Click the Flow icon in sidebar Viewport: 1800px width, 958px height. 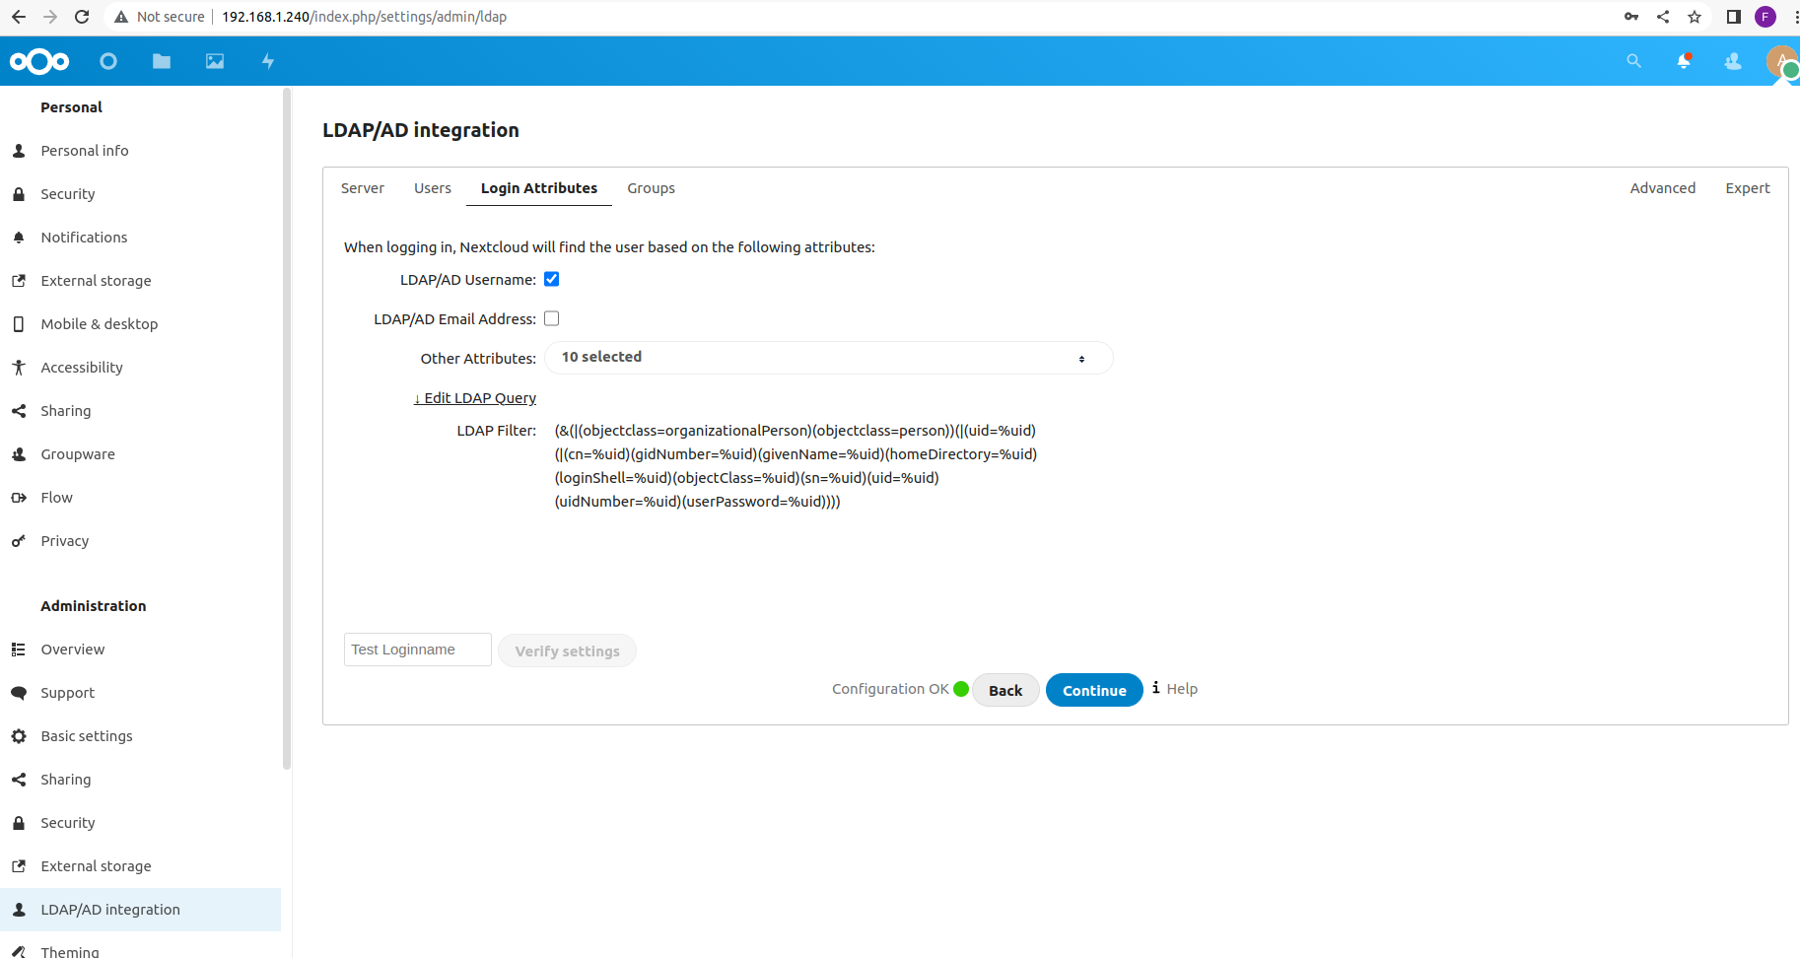point(19,498)
